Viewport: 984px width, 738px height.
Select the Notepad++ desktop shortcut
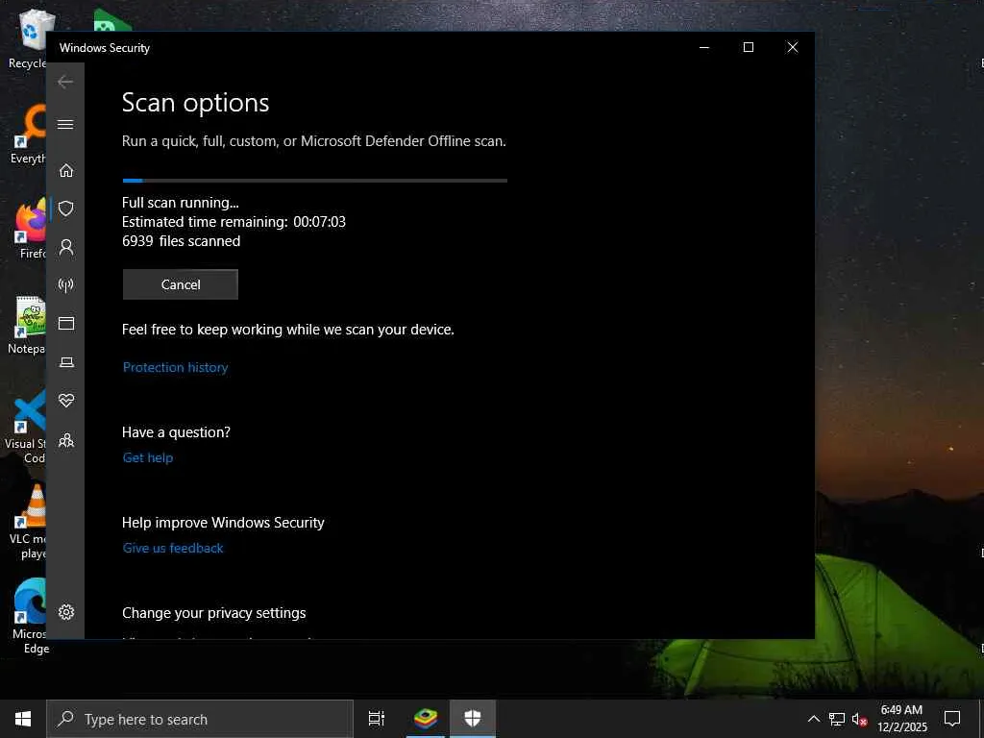28,325
